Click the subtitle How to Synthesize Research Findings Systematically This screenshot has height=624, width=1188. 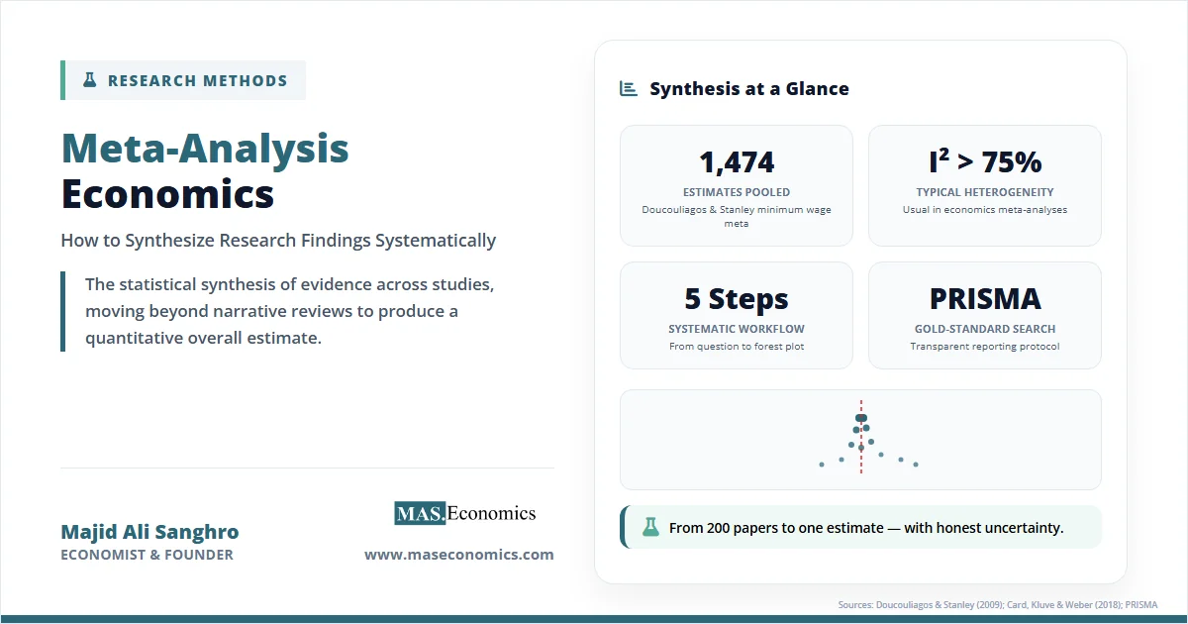click(x=278, y=241)
